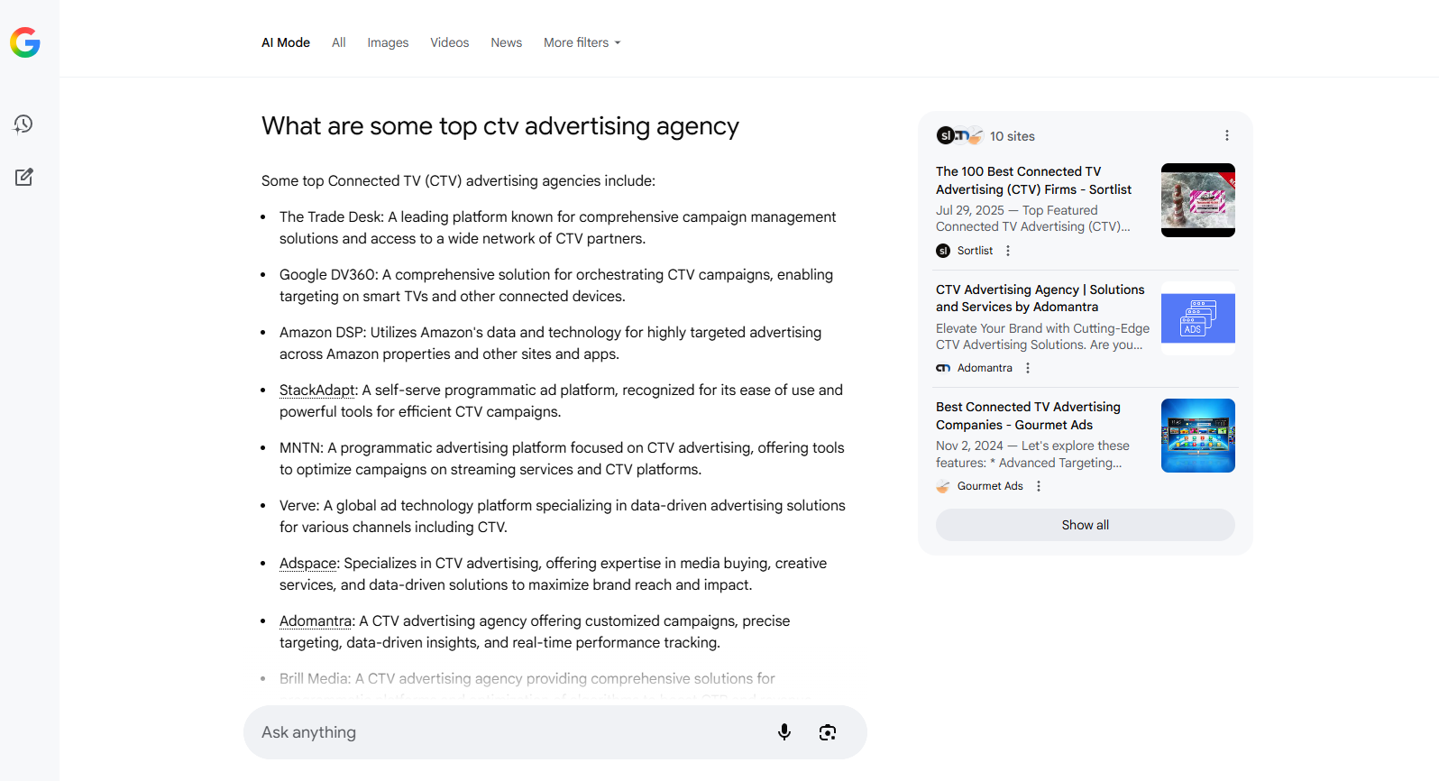Open AI Mode history icon
1439x781 pixels.
(23, 124)
